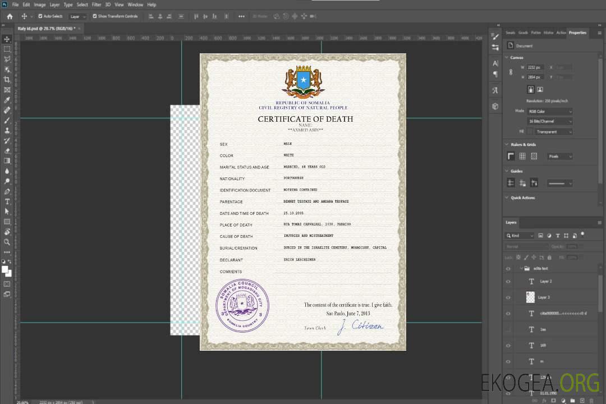Screen dimensions: 606x404
Task: Filter layers for type layers
Action: [558, 236]
